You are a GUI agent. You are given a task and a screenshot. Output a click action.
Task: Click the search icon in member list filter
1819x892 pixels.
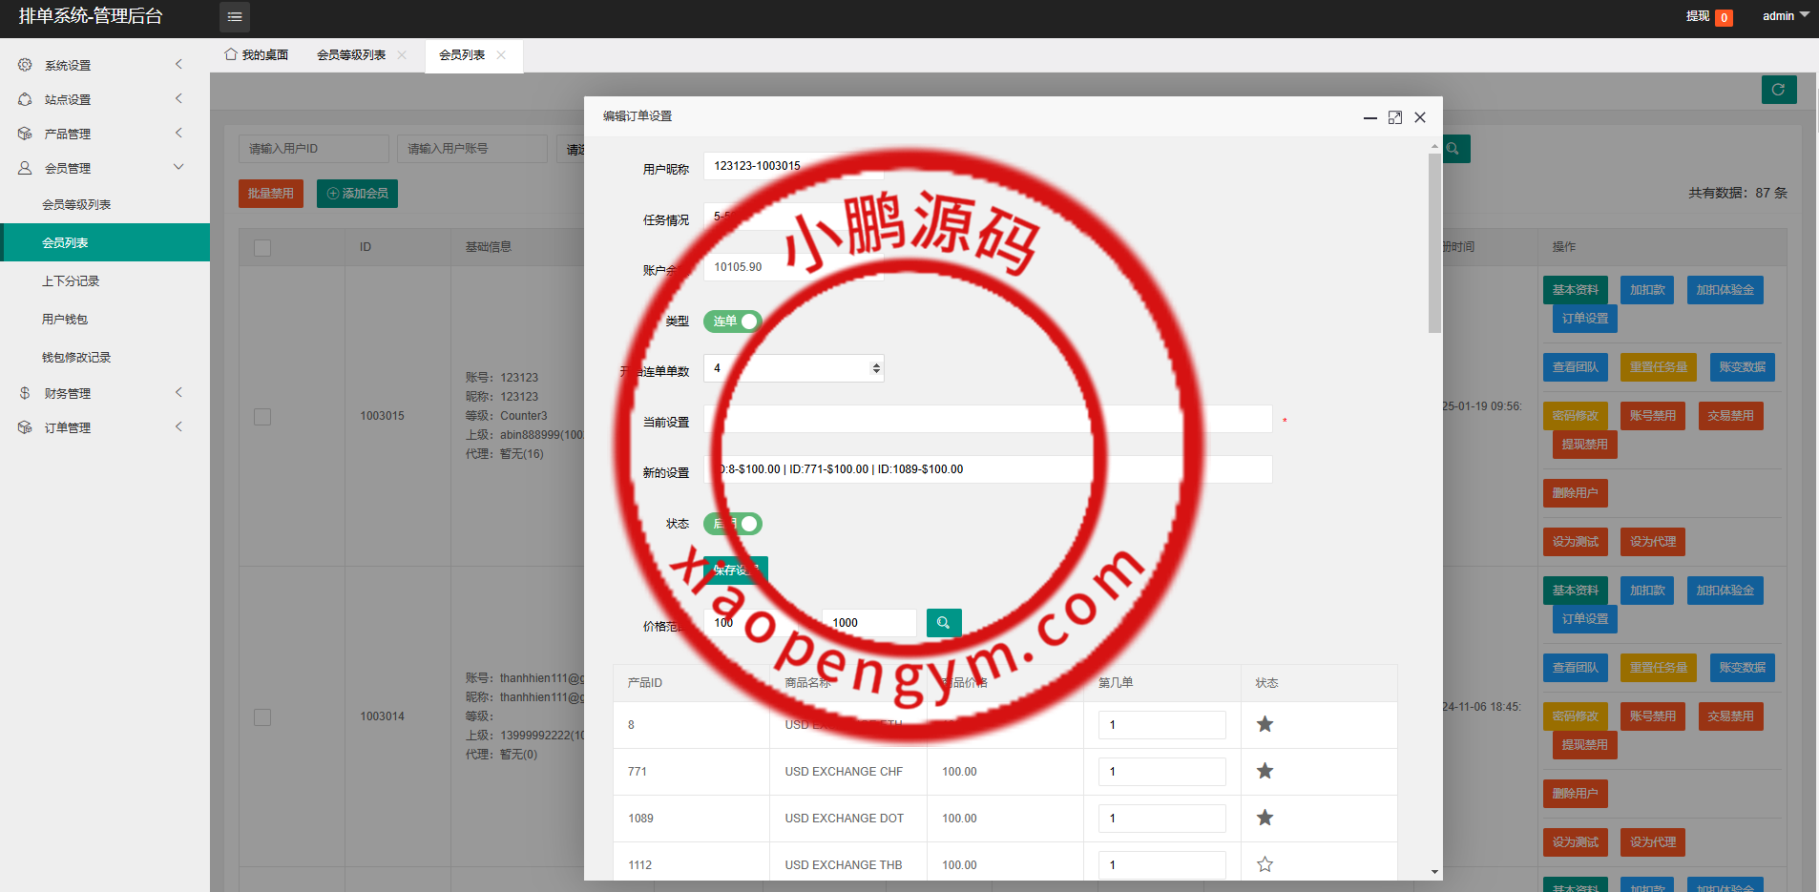[1454, 149]
